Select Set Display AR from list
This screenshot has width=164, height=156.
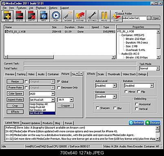(x=42, y=110)
